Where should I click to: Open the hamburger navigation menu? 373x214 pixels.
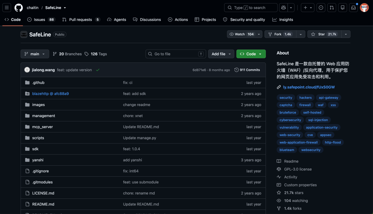click(7, 8)
